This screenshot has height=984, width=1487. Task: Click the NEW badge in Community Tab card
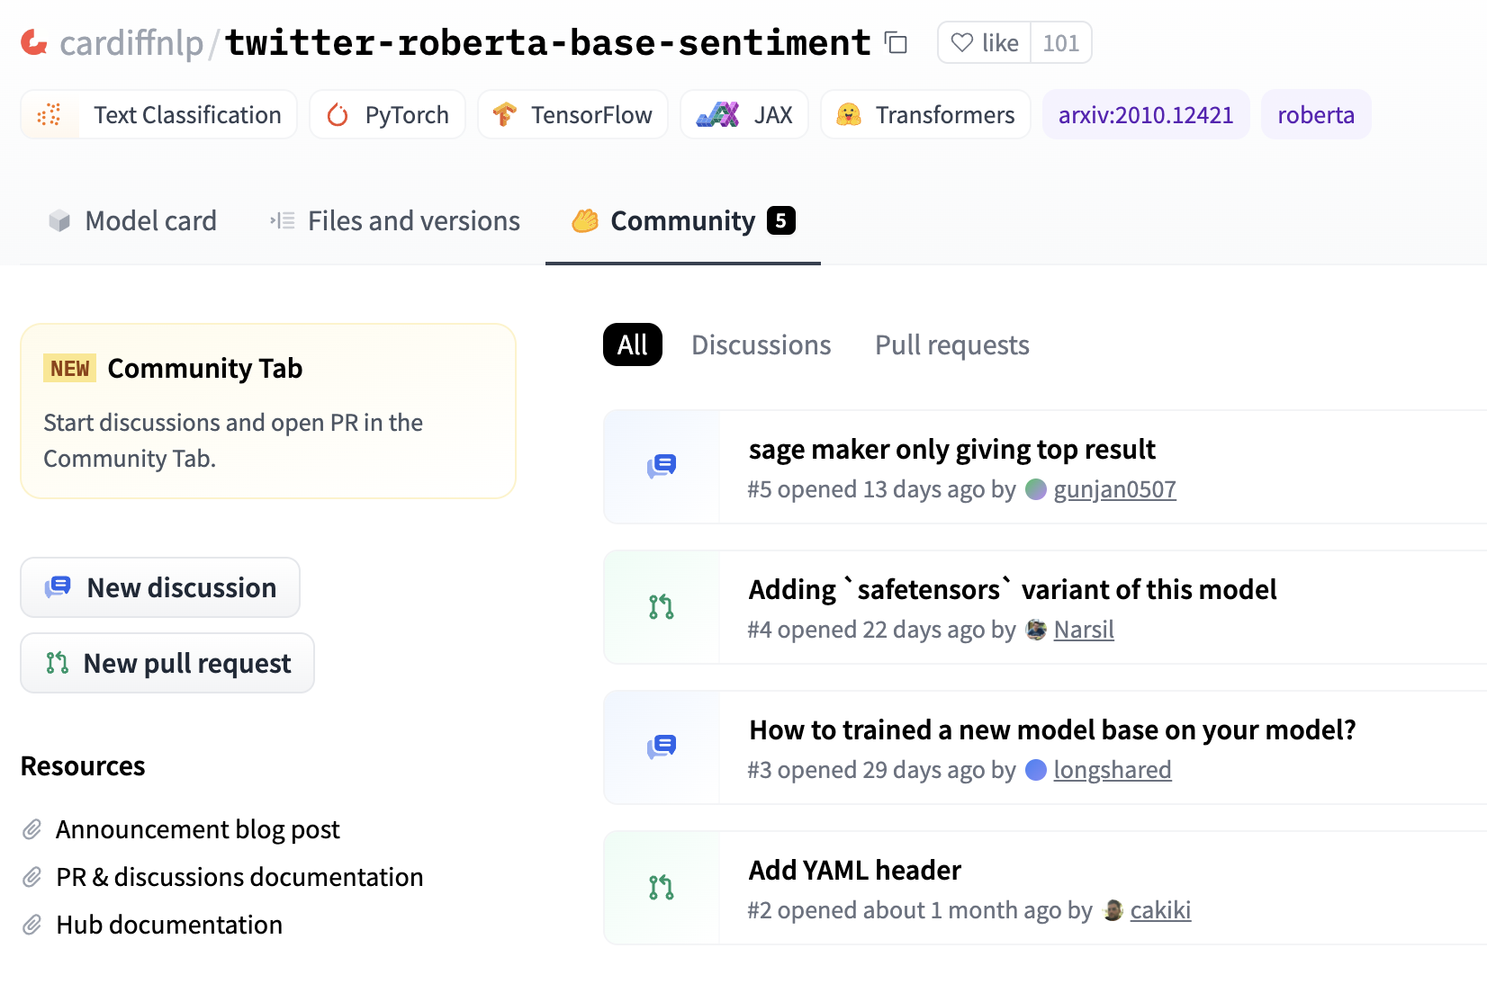click(x=69, y=368)
